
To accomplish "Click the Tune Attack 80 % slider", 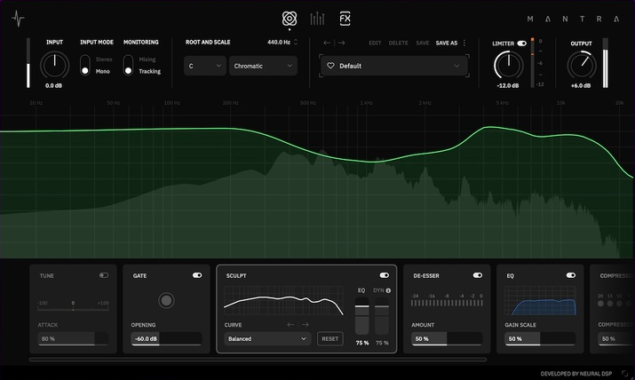I will coord(73,339).
